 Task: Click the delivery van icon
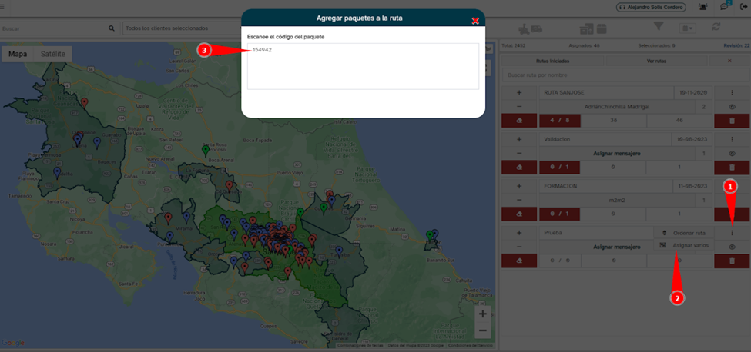pos(538,28)
